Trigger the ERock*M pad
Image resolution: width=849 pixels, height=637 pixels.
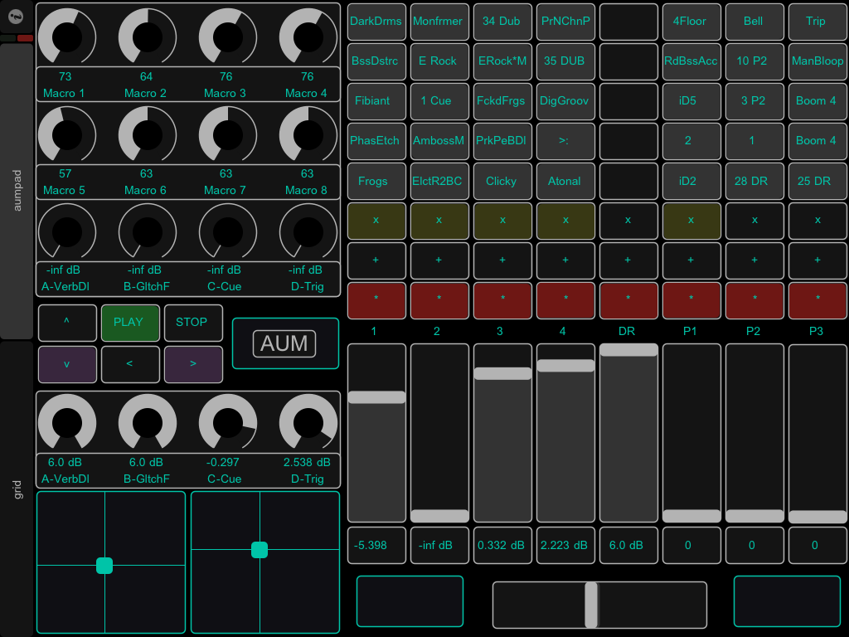point(502,61)
